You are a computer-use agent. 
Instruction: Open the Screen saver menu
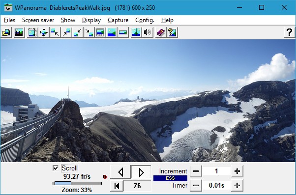[x=38, y=20]
